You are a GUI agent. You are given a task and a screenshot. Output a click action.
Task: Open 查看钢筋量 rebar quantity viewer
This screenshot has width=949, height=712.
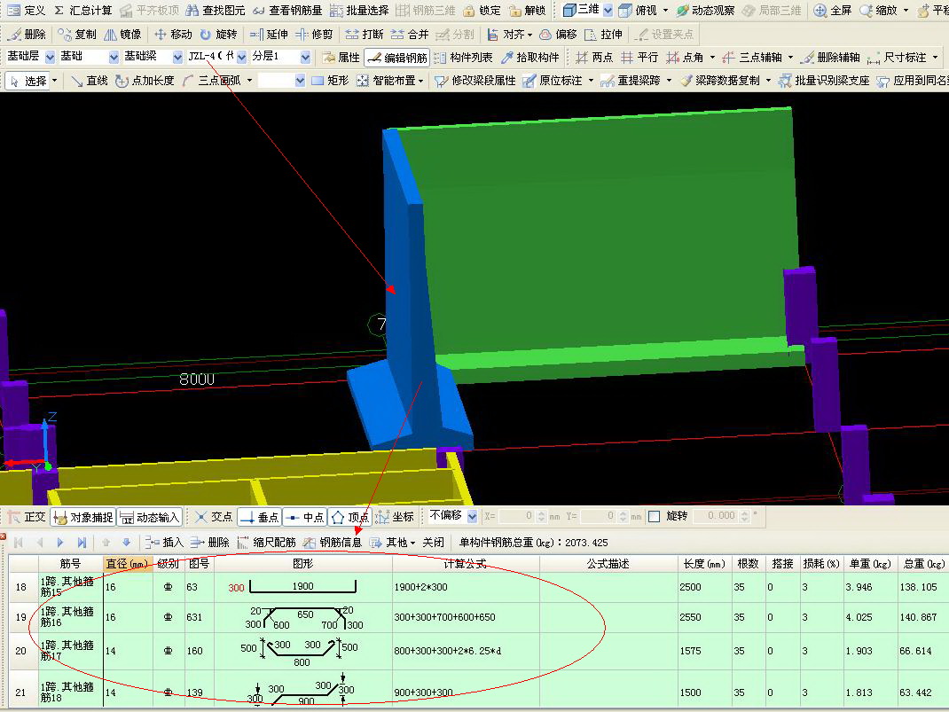[x=287, y=11]
